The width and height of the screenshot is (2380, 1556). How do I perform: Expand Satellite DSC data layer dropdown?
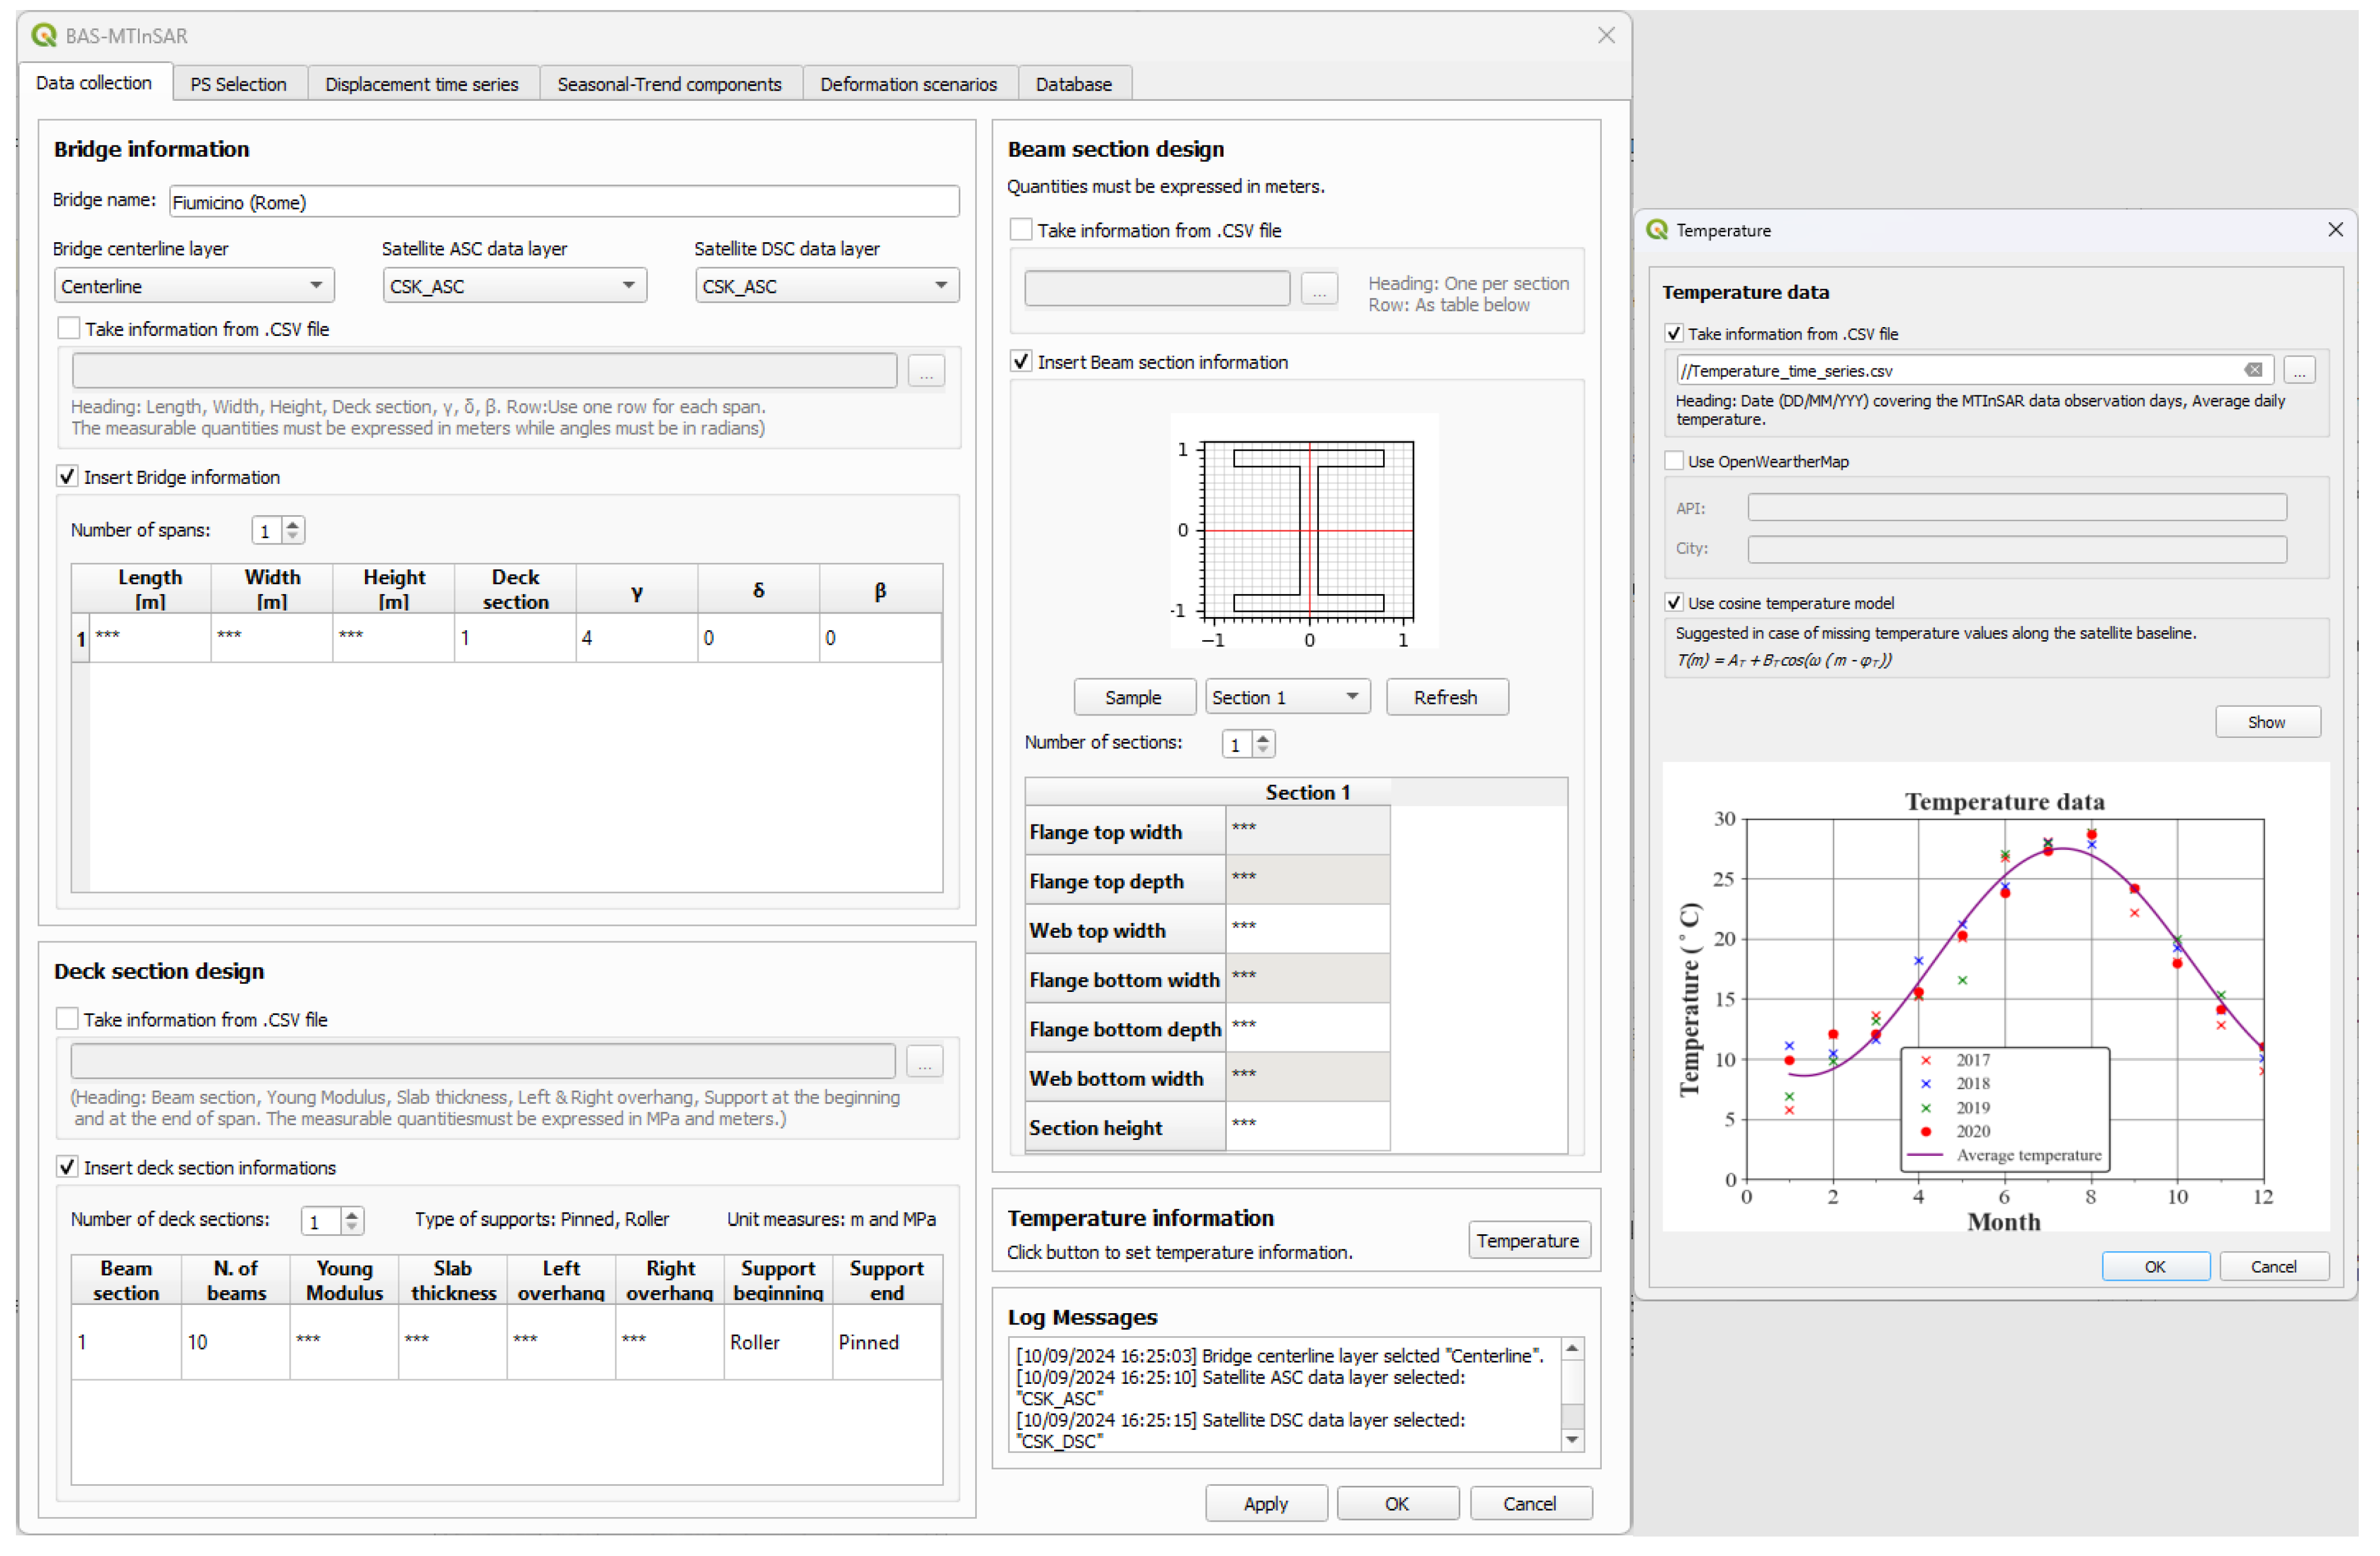click(x=826, y=286)
